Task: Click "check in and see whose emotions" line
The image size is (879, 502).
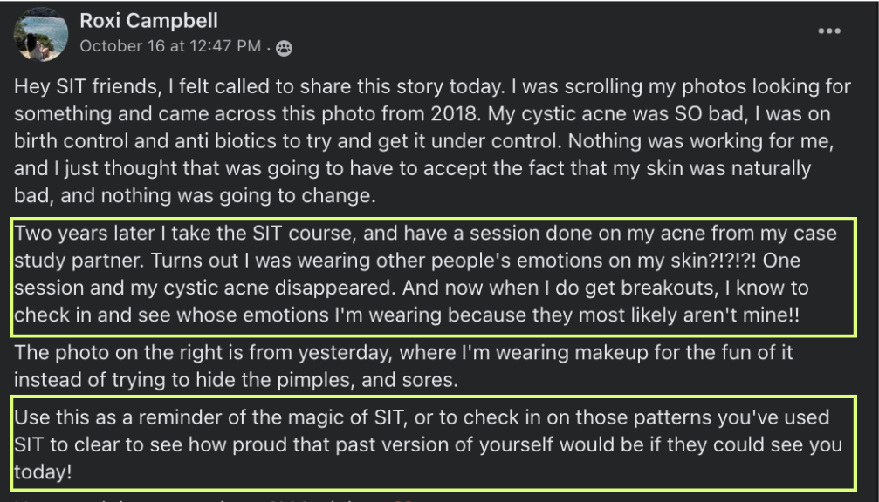Action: pos(412,316)
